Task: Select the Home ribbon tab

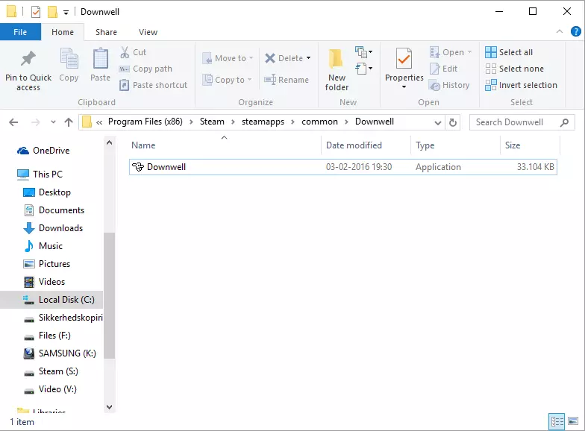Action: pyautogui.click(x=63, y=32)
